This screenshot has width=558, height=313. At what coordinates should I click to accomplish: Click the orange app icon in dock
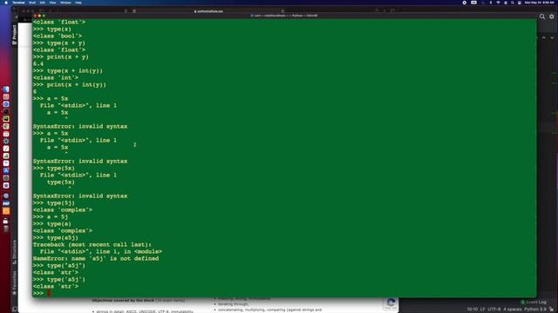[6, 210]
